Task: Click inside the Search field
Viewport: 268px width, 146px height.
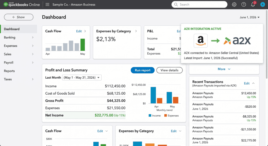Action: point(199,4)
